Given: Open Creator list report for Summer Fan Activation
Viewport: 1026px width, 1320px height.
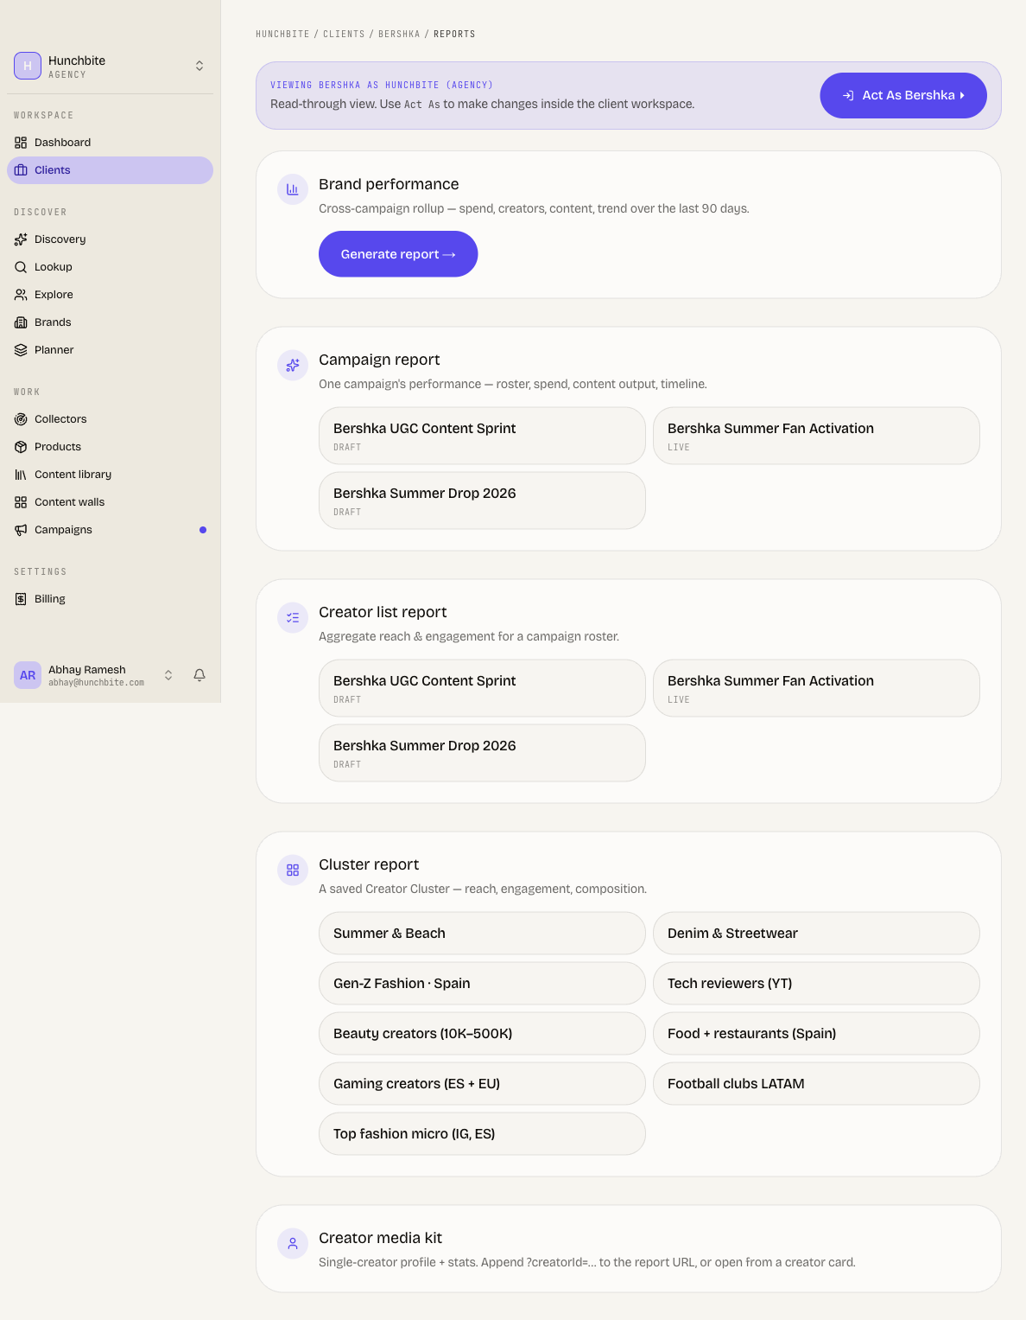Looking at the screenshot, I should [816, 688].
